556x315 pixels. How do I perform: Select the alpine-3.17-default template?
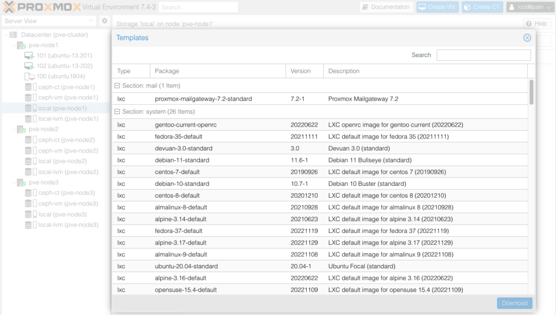(x=320, y=243)
